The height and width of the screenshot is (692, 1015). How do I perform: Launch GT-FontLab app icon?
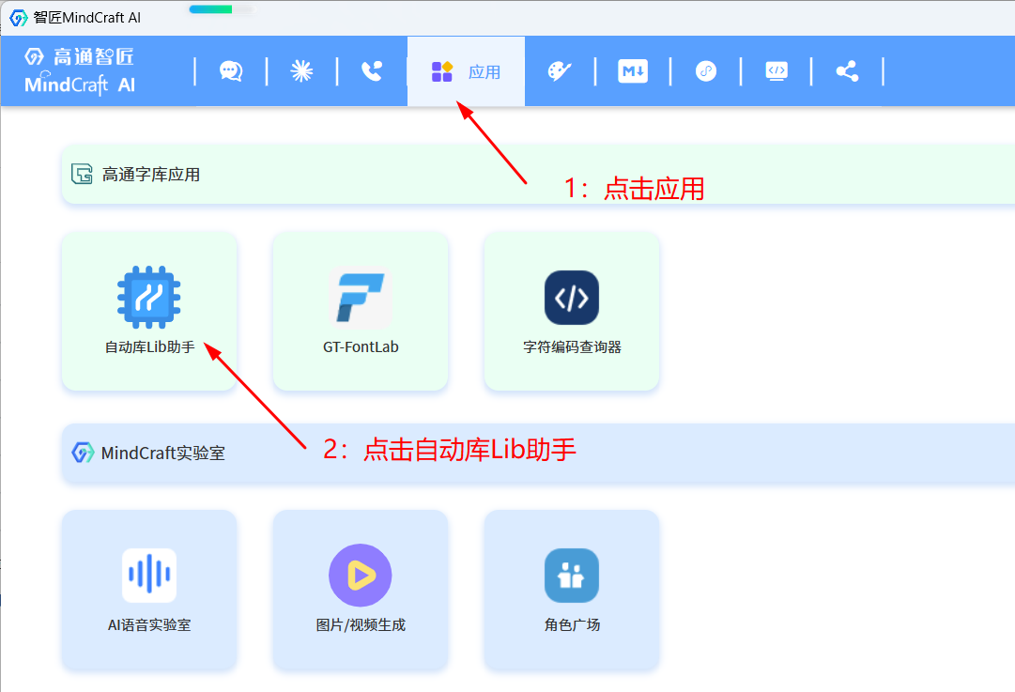(361, 297)
